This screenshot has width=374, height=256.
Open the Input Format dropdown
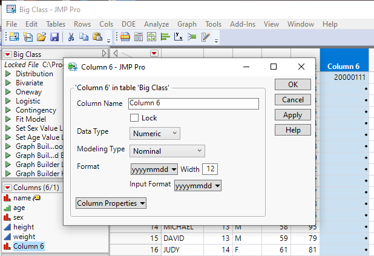click(198, 186)
